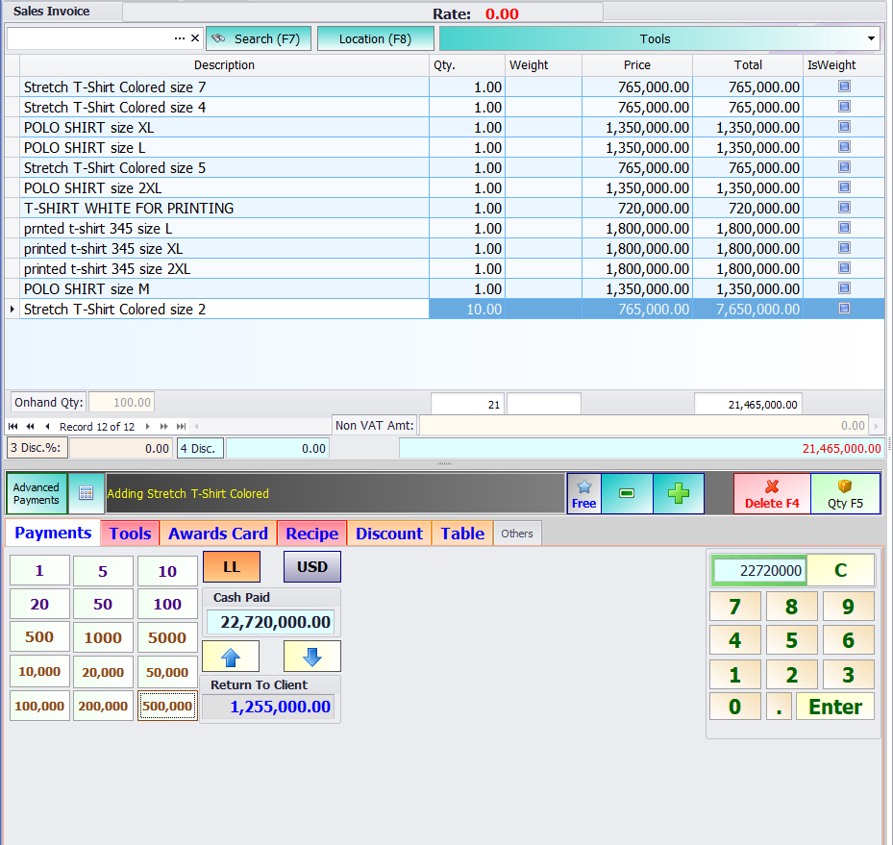Image resolution: width=893 pixels, height=845 pixels.
Task: Click the minus decrease quantity icon
Action: click(x=627, y=493)
